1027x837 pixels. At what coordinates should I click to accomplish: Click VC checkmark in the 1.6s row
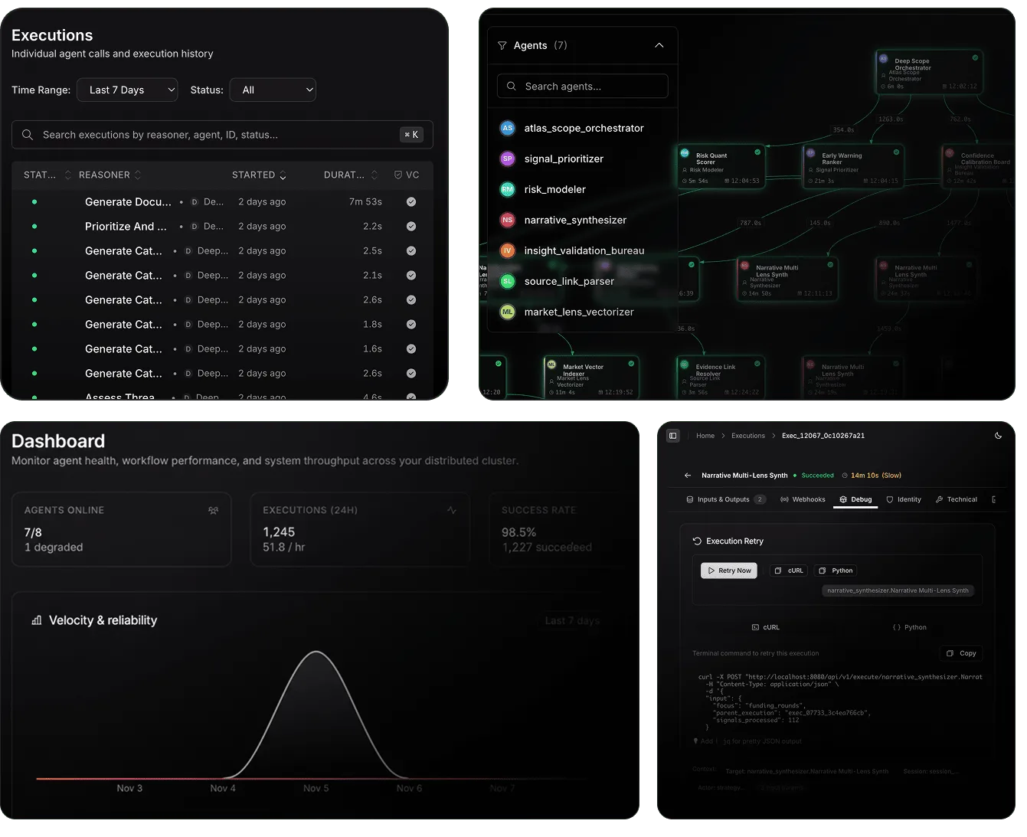(411, 349)
